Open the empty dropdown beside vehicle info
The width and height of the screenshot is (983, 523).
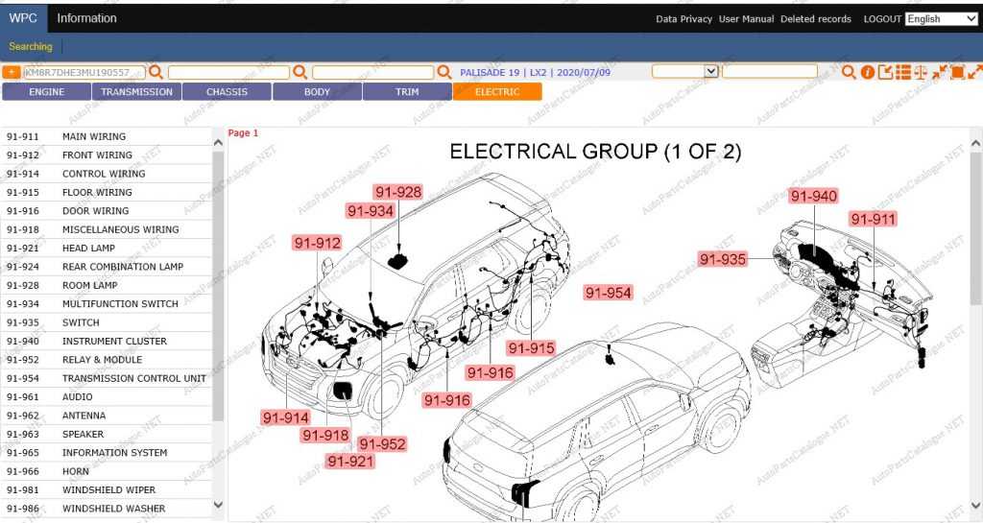pos(685,71)
